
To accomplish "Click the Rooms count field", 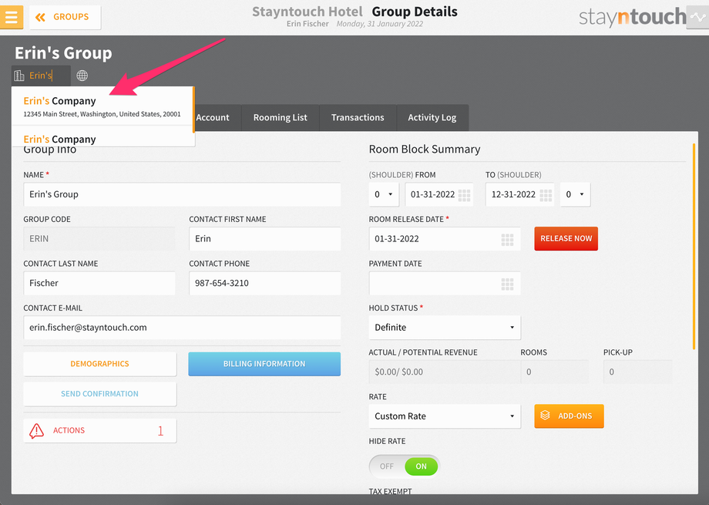I will pos(554,372).
